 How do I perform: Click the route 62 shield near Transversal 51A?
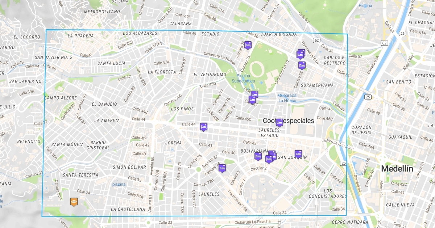(317, 40)
